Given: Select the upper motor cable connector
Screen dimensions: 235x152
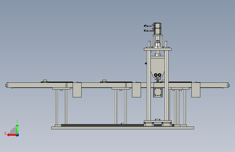Looking at the screenshot, I should [145, 26].
